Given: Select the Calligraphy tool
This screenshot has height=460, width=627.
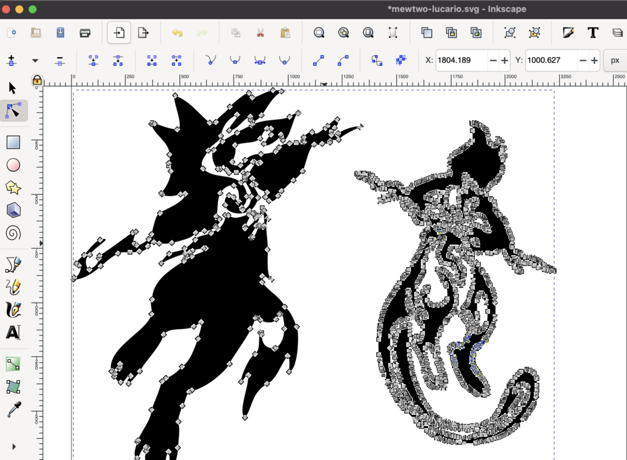Looking at the screenshot, I should click(13, 310).
